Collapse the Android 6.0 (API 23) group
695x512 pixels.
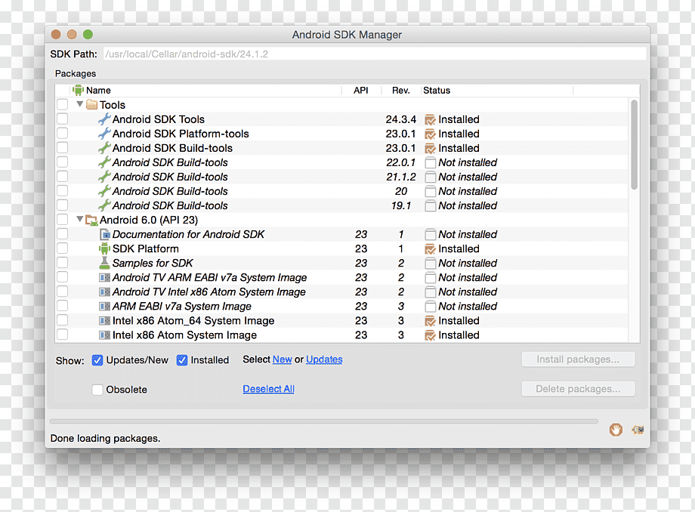pos(80,219)
